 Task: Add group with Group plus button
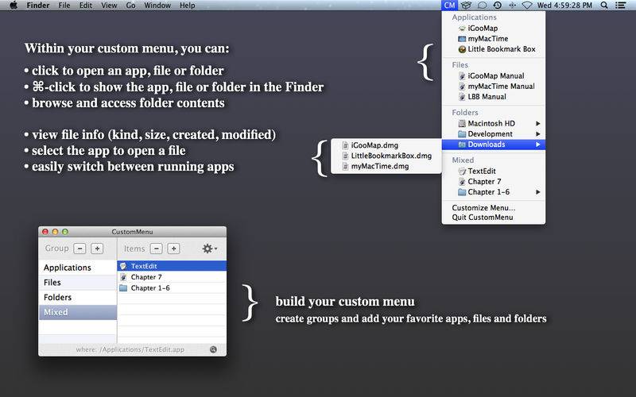coord(97,249)
